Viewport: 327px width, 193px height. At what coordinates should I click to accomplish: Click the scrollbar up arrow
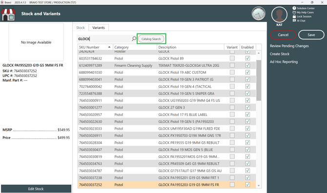point(259,53)
